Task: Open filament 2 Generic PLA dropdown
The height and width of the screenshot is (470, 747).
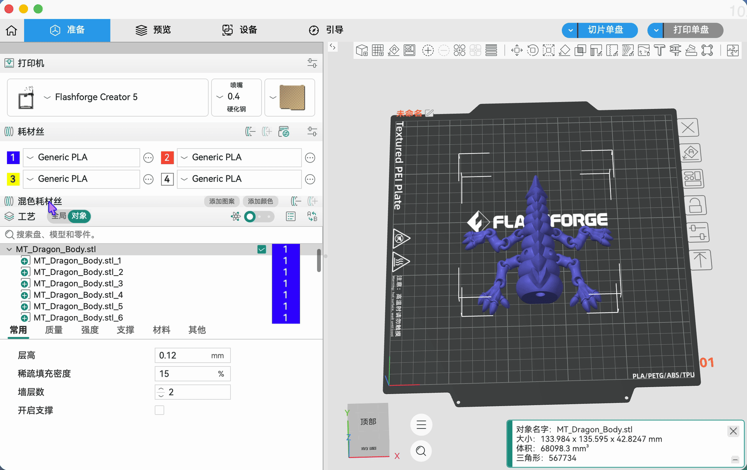Action: 239,157
